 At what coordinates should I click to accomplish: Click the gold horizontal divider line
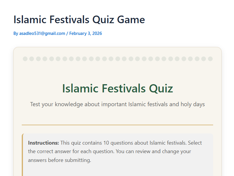(x=117, y=125)
